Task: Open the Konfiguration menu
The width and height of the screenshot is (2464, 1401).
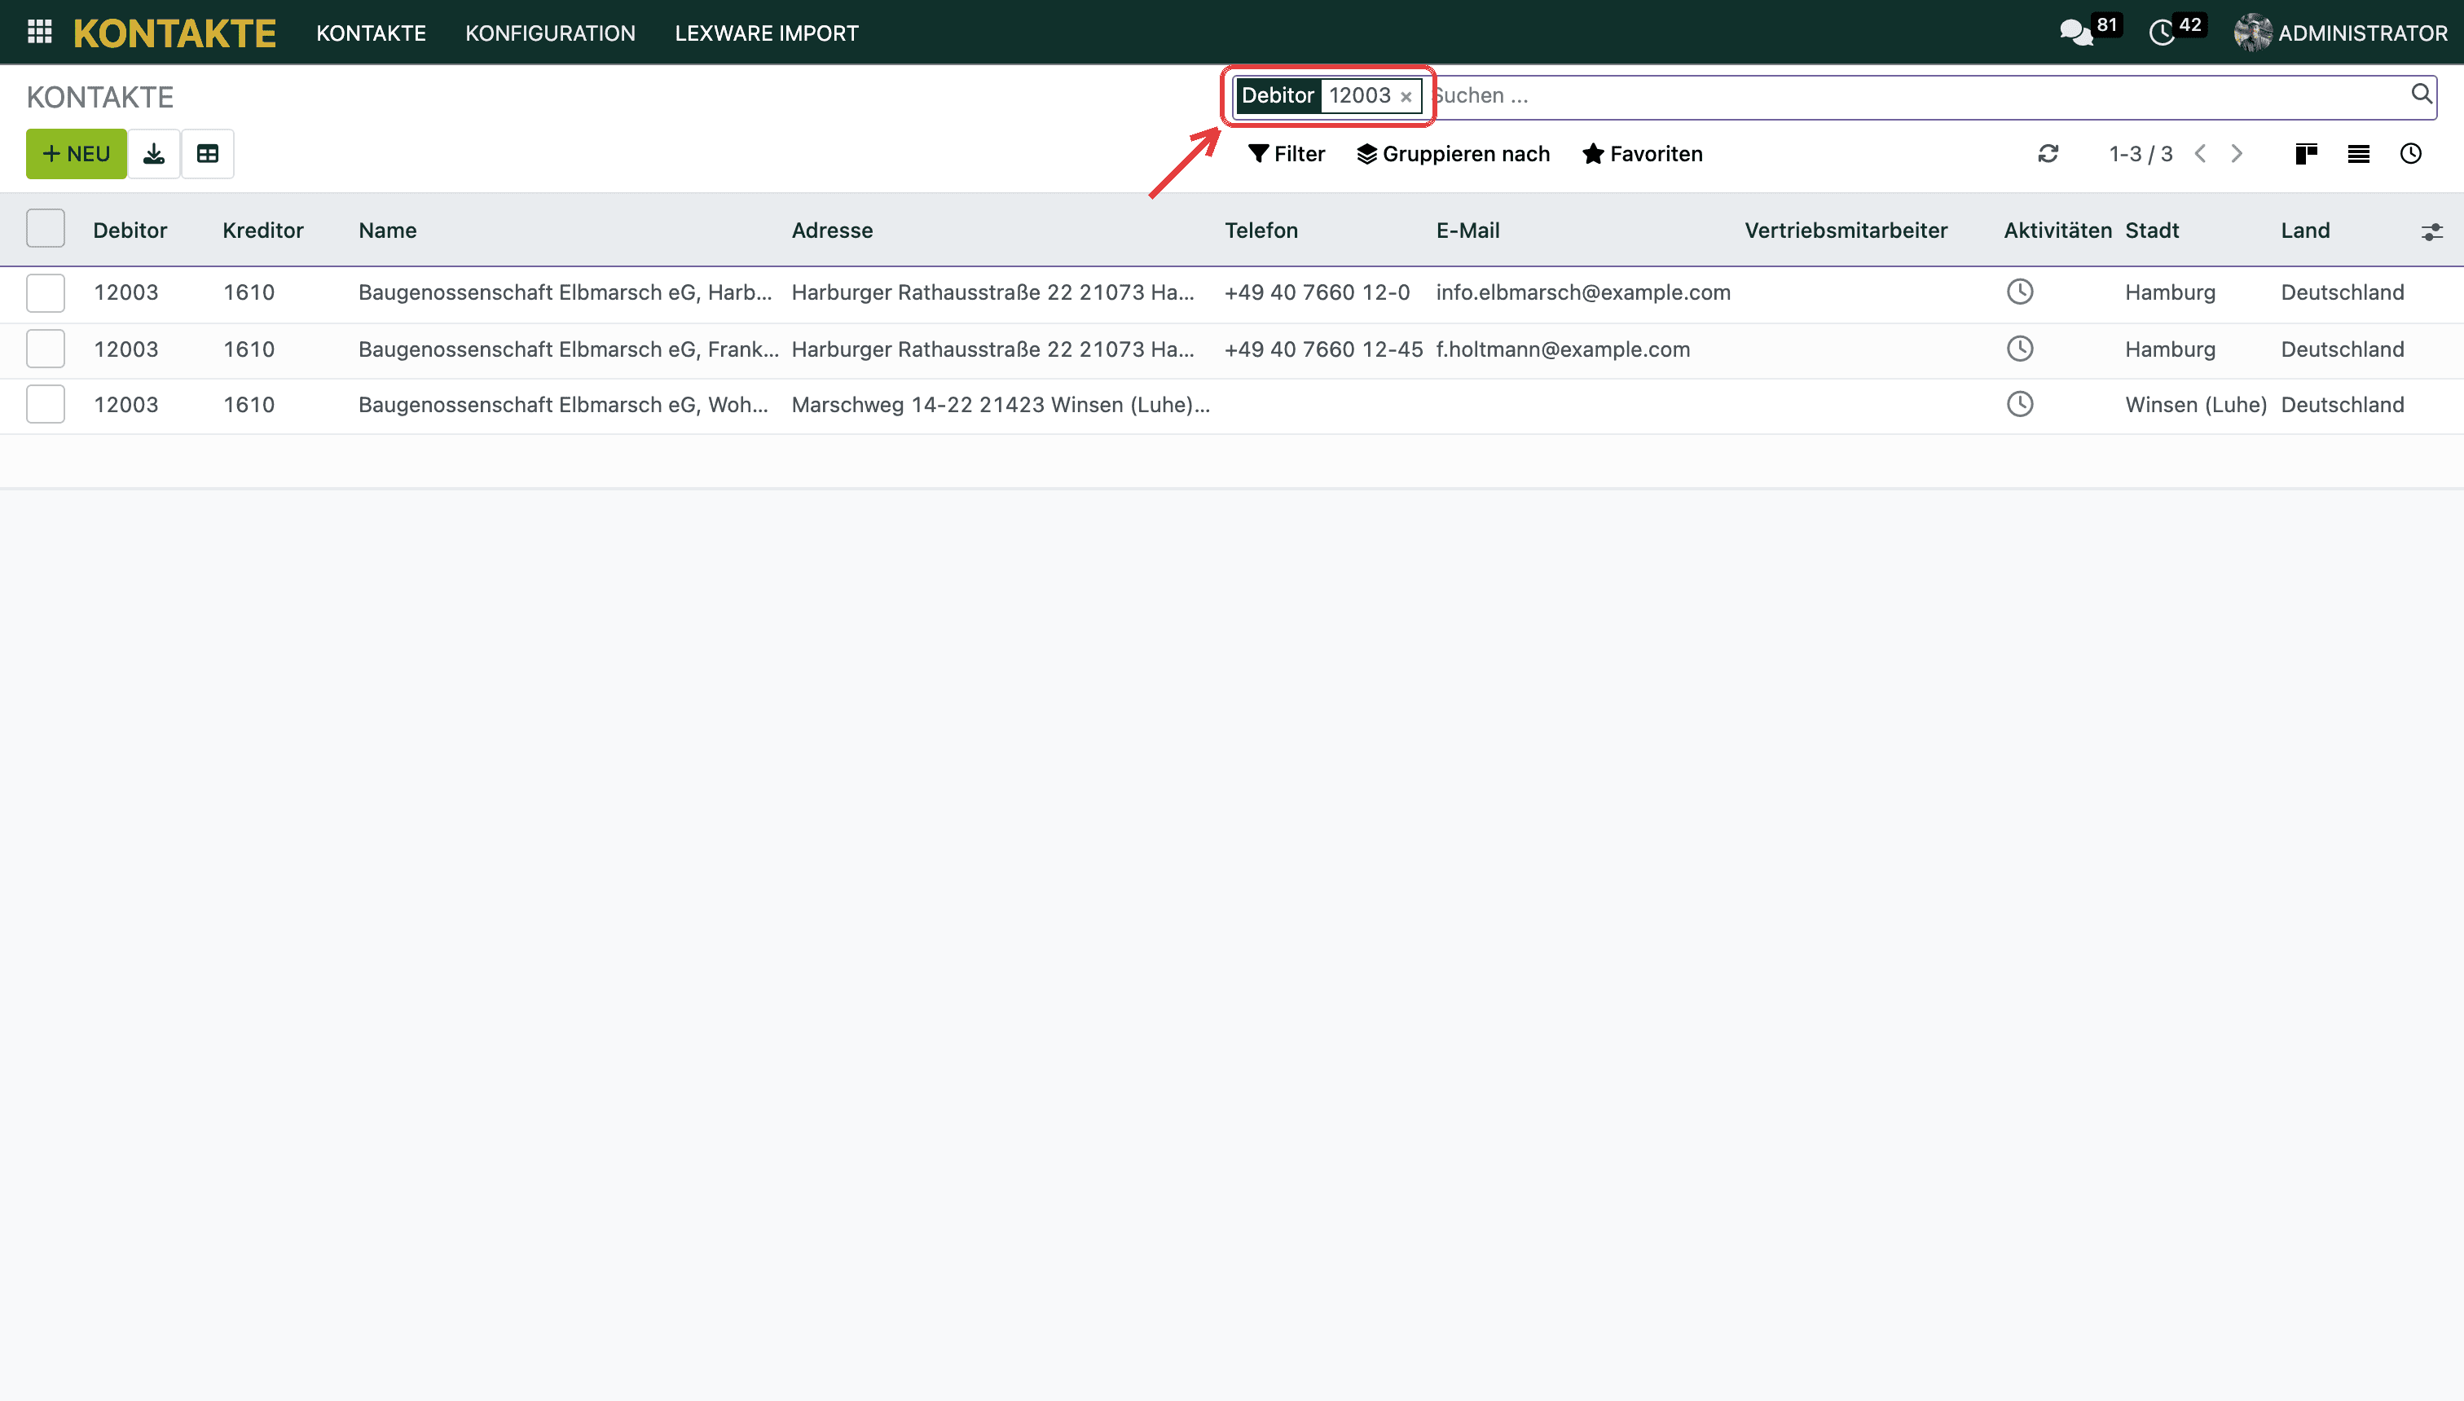Action: pos(551,33)
